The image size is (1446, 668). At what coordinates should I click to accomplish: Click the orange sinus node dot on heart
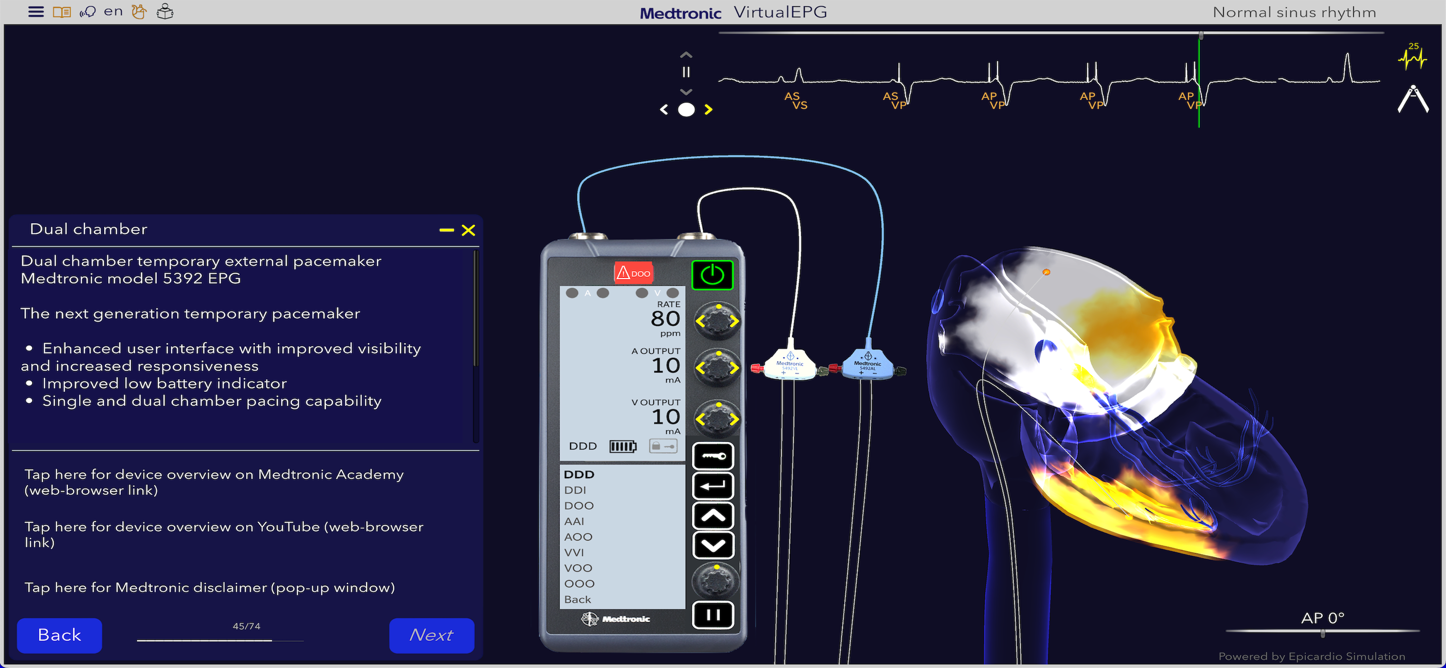click(1046, 273)
